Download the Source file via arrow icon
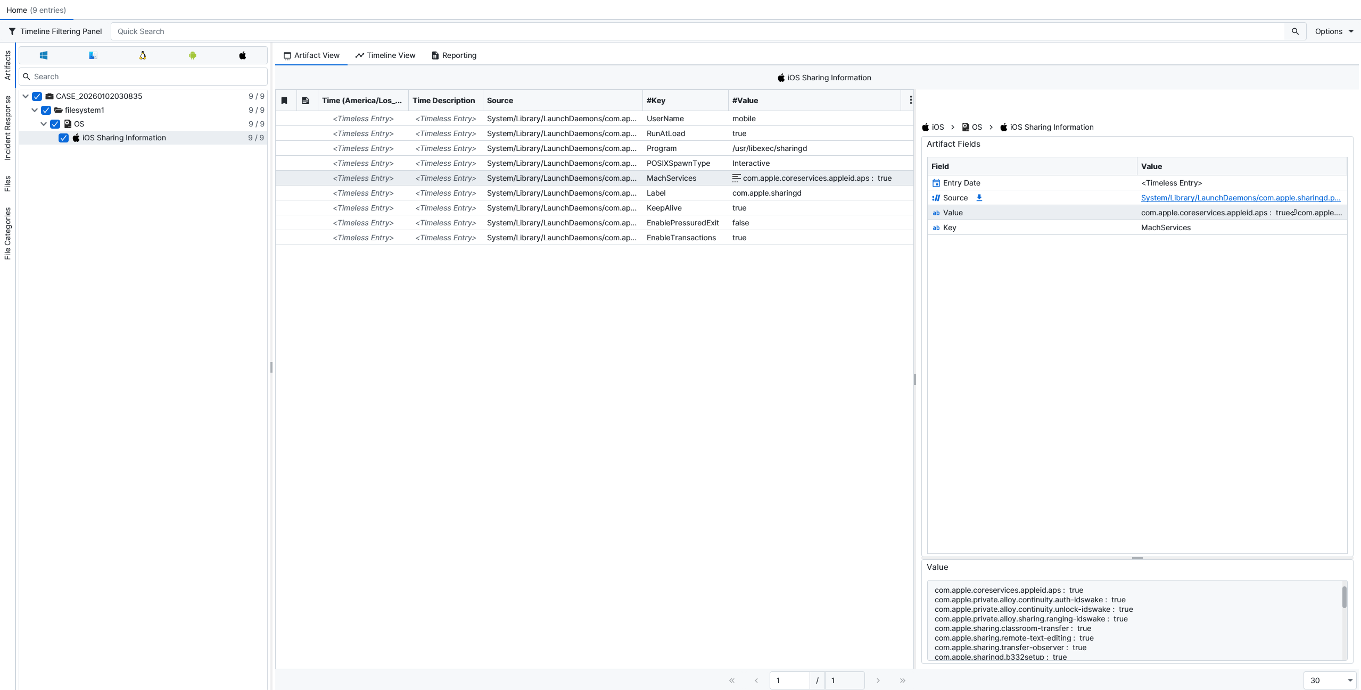1361x690 pixels. (979, 198)
